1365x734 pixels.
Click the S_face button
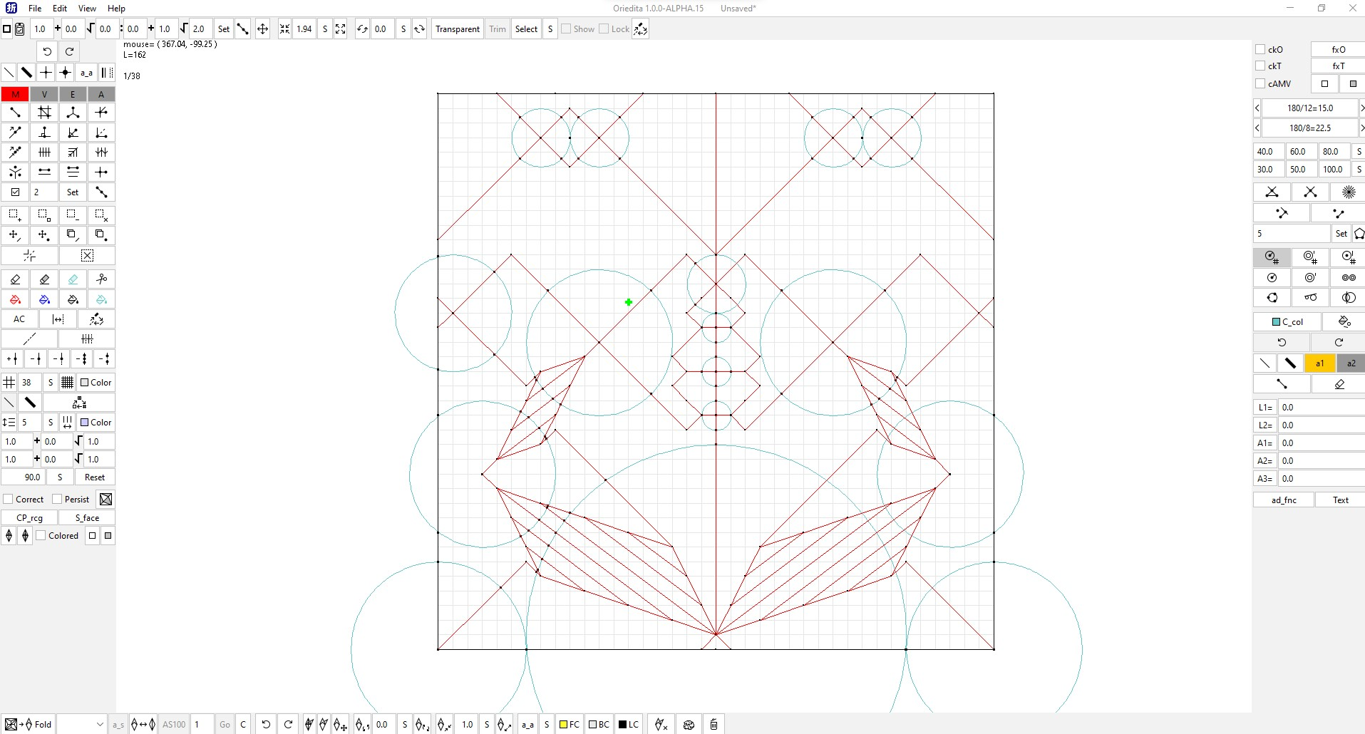87,518
